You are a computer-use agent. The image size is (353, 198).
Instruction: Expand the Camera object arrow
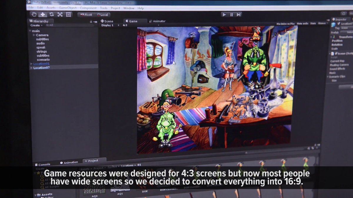(x=34, y=35)
